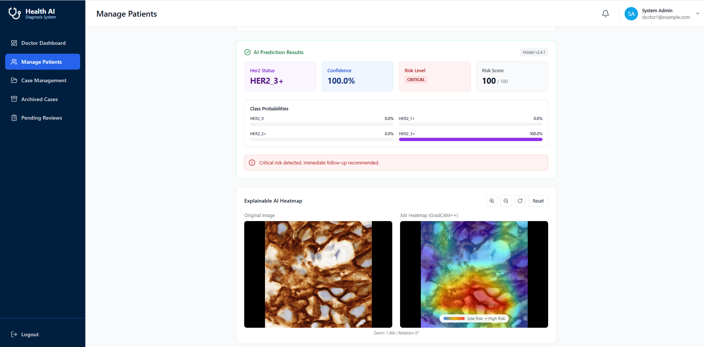Image resolution: width=704 pixels, height=347 pixels.
Task: Click the HER2_1+ class label
Action: (x=407, y=119)
